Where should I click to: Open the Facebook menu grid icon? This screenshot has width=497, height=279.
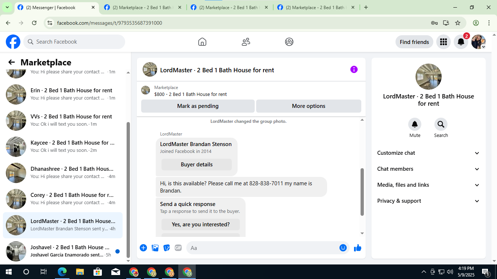pos(443,42)
